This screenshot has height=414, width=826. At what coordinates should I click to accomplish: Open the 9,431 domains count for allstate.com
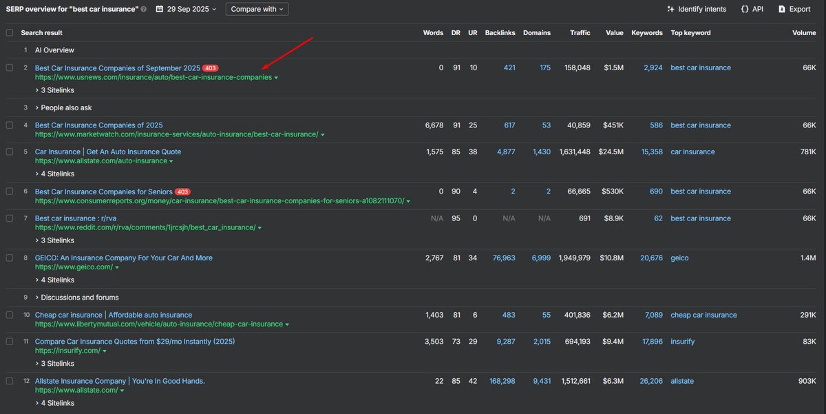[541, 381]
